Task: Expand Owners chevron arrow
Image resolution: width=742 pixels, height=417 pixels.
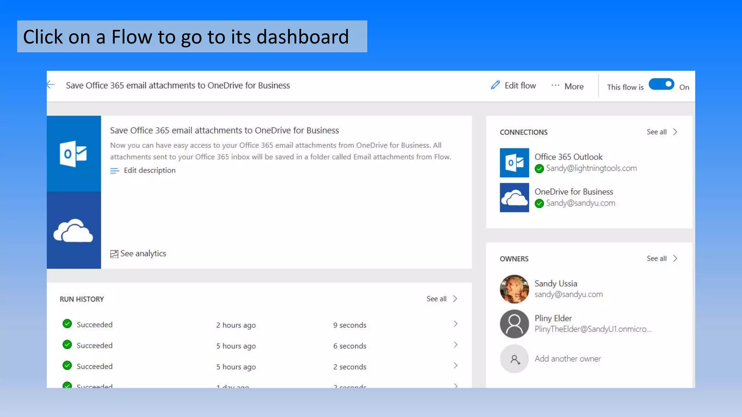Action: (675, 258)
